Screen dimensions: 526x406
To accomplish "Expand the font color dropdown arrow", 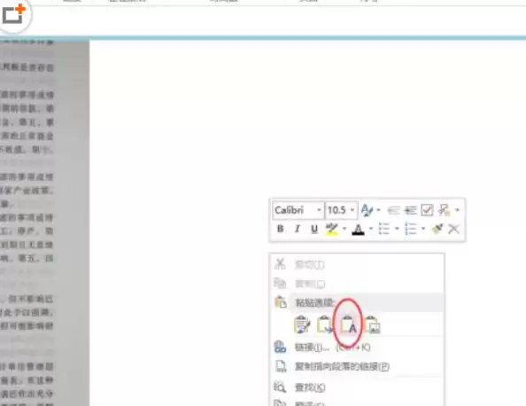I will pyautogui.click(x=371, y=229).
